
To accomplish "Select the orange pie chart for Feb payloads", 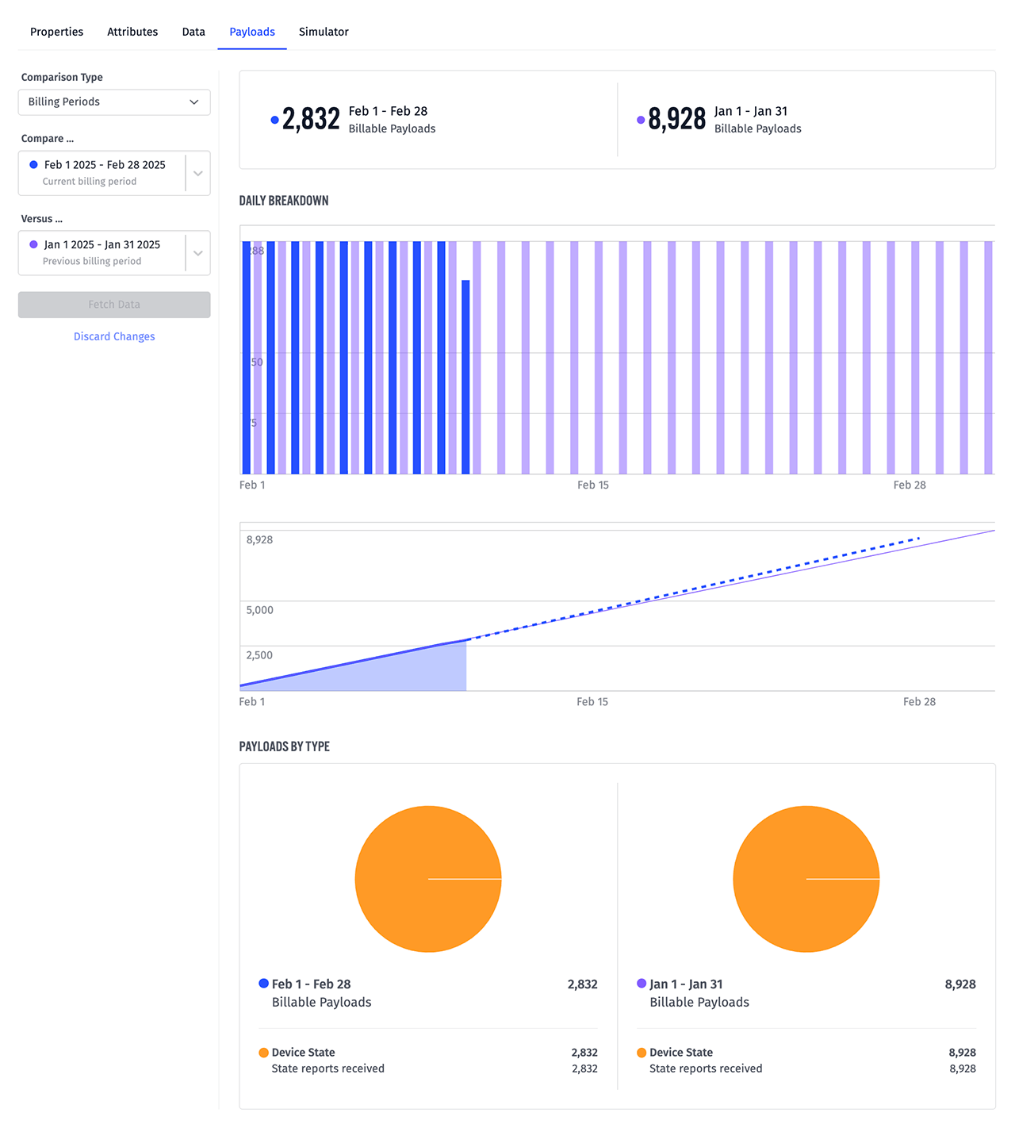I will (428, 879).
